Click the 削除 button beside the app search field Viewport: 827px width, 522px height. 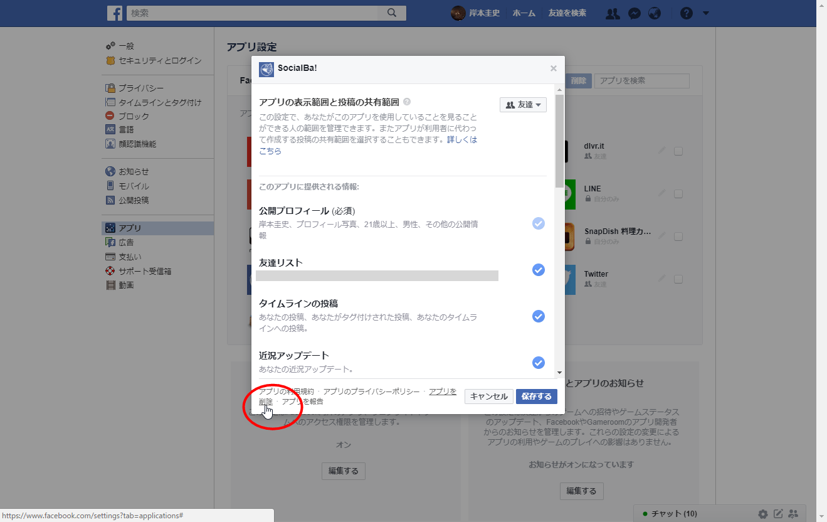pos(578,81)
